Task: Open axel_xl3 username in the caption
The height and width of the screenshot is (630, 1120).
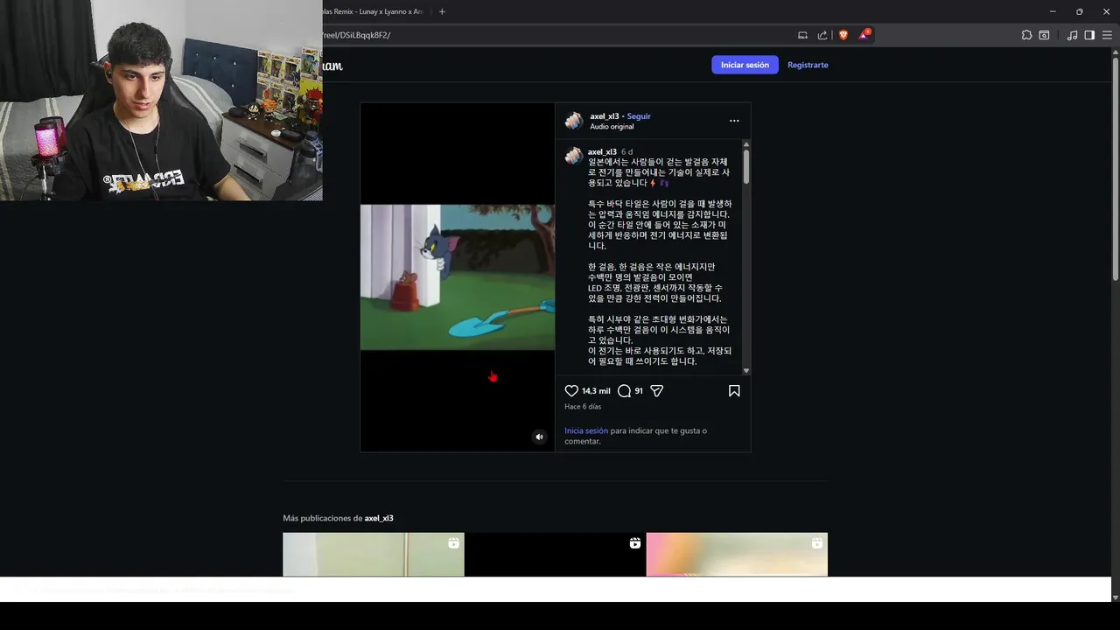Action: pyautogui.click(x=602, y=151)
